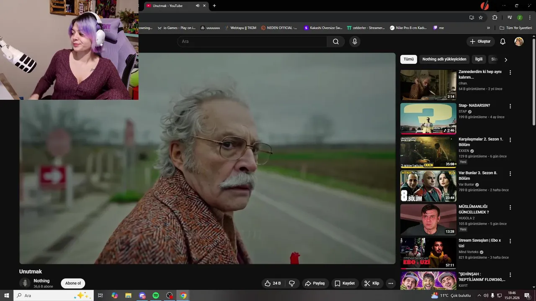The width and height of the screenshot is (536, 301).
Task: Open a new Chrome tab
Action: click(x=214, y=6)
